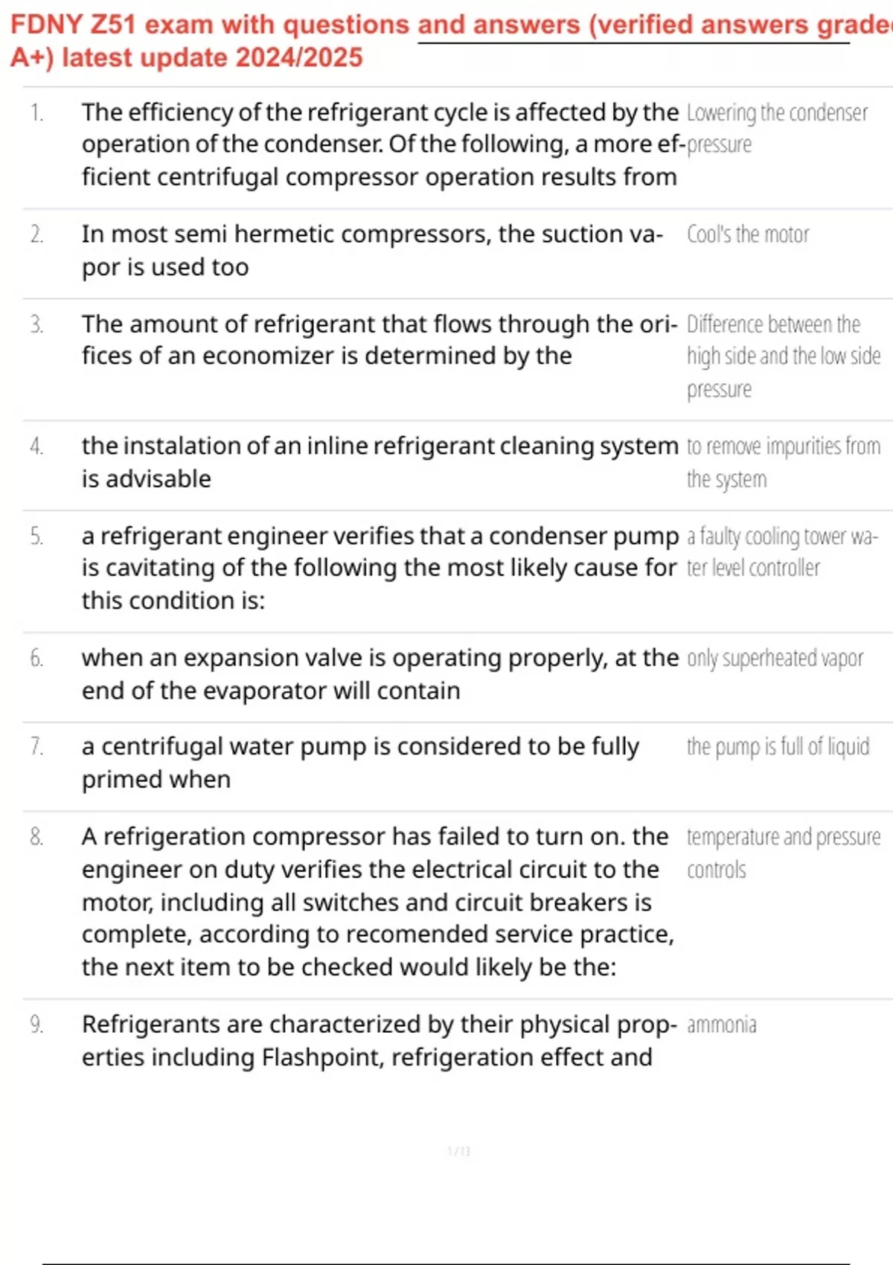The height and width of the screenshot is (1265, 893).
Task: Click the condenser pump cavitating question
Action: [x=380, y=568]
